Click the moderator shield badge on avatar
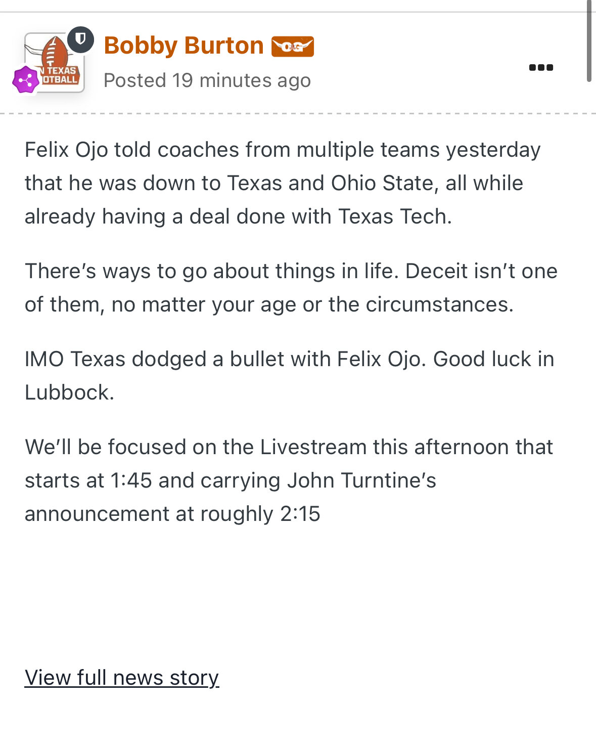This screenshot has height=749, width=596. (80, 39)
